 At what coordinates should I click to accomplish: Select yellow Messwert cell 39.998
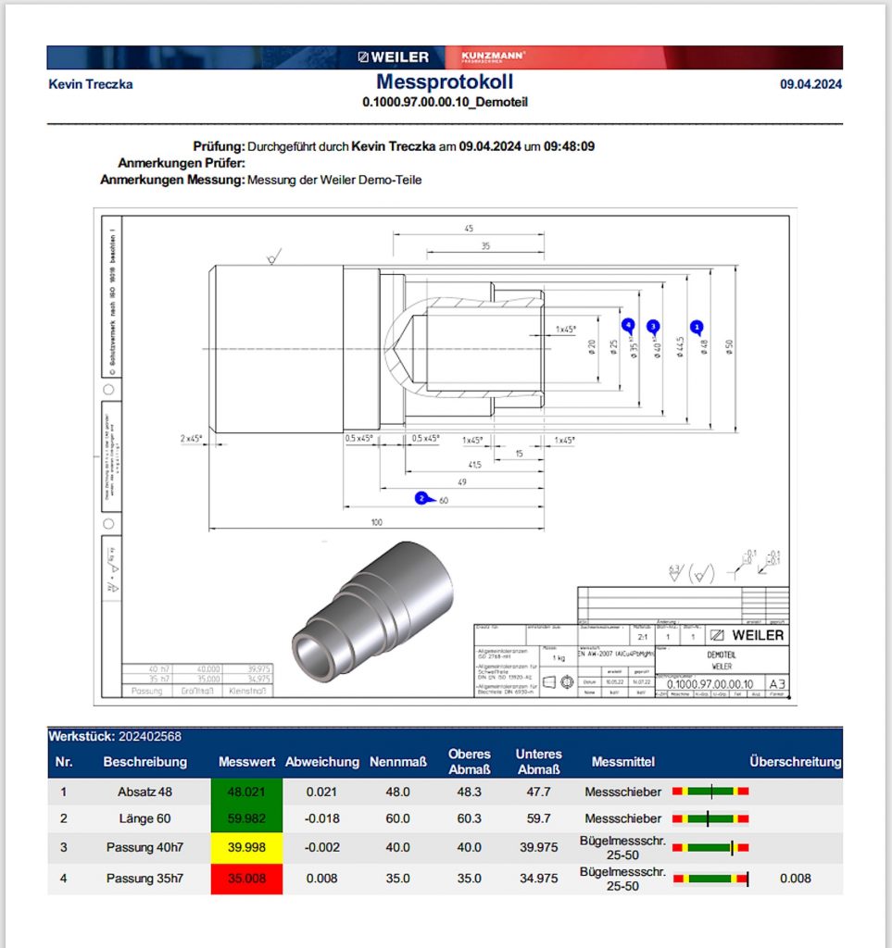tap(246, 849)
